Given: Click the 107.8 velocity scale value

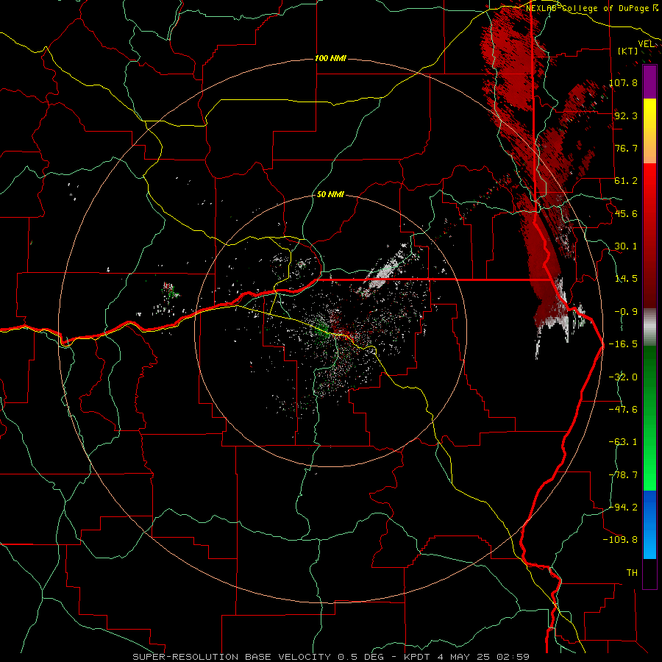Looking at the screenshot, I should pos(624,82).
